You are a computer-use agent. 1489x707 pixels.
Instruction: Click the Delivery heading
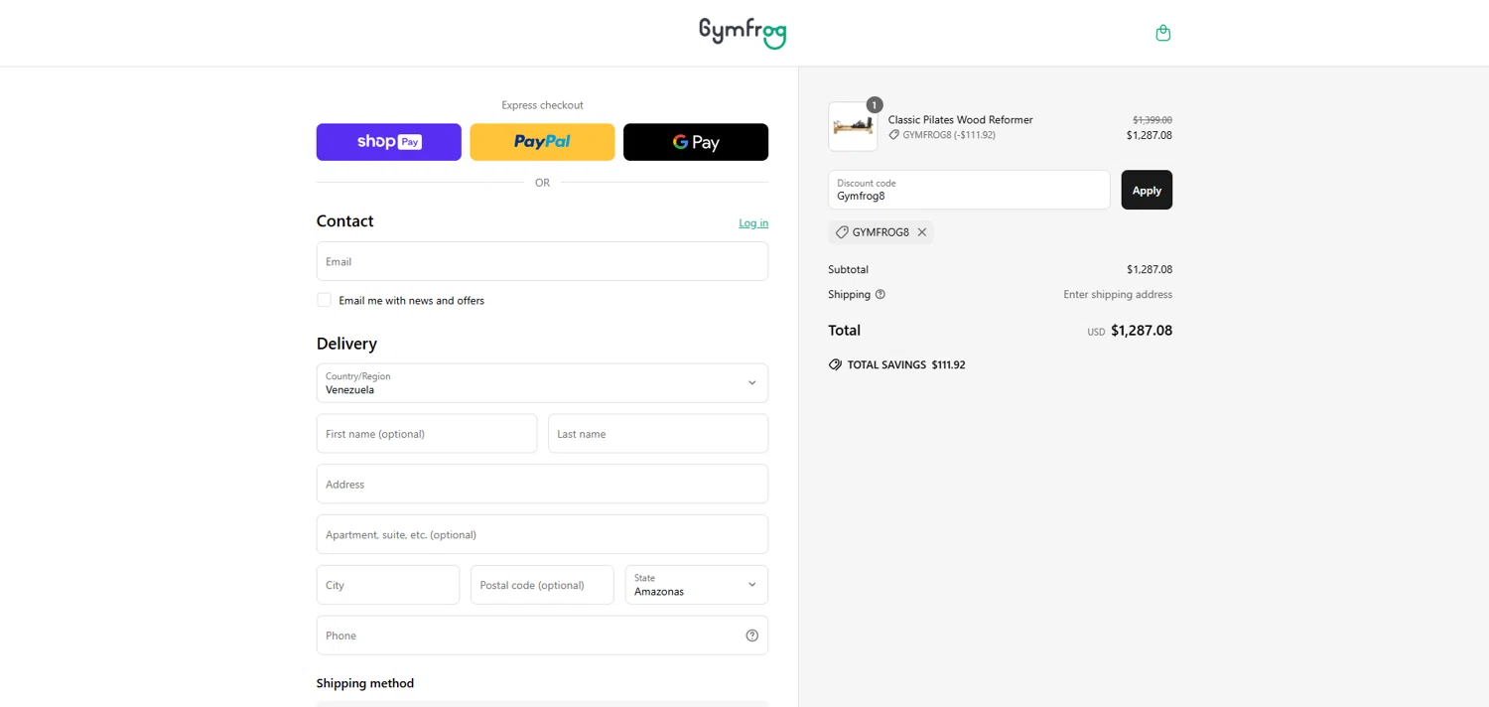pos(346,344)
